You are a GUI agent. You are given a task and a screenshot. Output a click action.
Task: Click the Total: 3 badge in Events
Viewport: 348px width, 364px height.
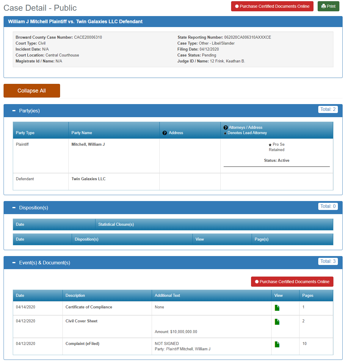(328, 261)
